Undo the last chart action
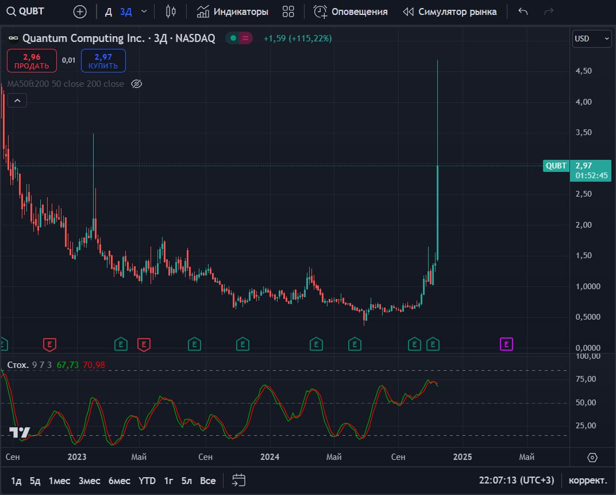The height and width of the screenshot is (495, 616). coord(523,12)
